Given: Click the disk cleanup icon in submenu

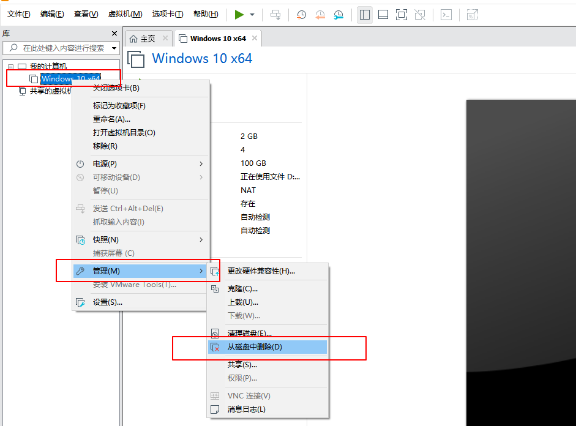Looking at the screenshot, I should 215,333.
